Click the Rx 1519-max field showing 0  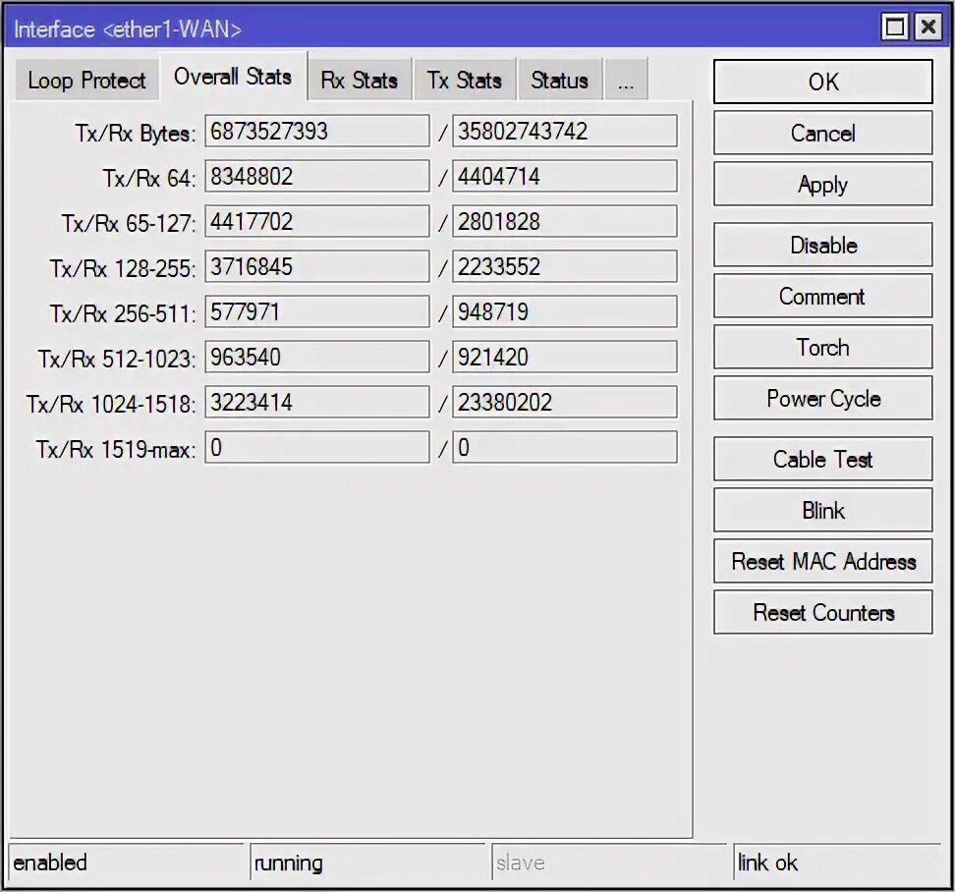click(x=565, y=448)
